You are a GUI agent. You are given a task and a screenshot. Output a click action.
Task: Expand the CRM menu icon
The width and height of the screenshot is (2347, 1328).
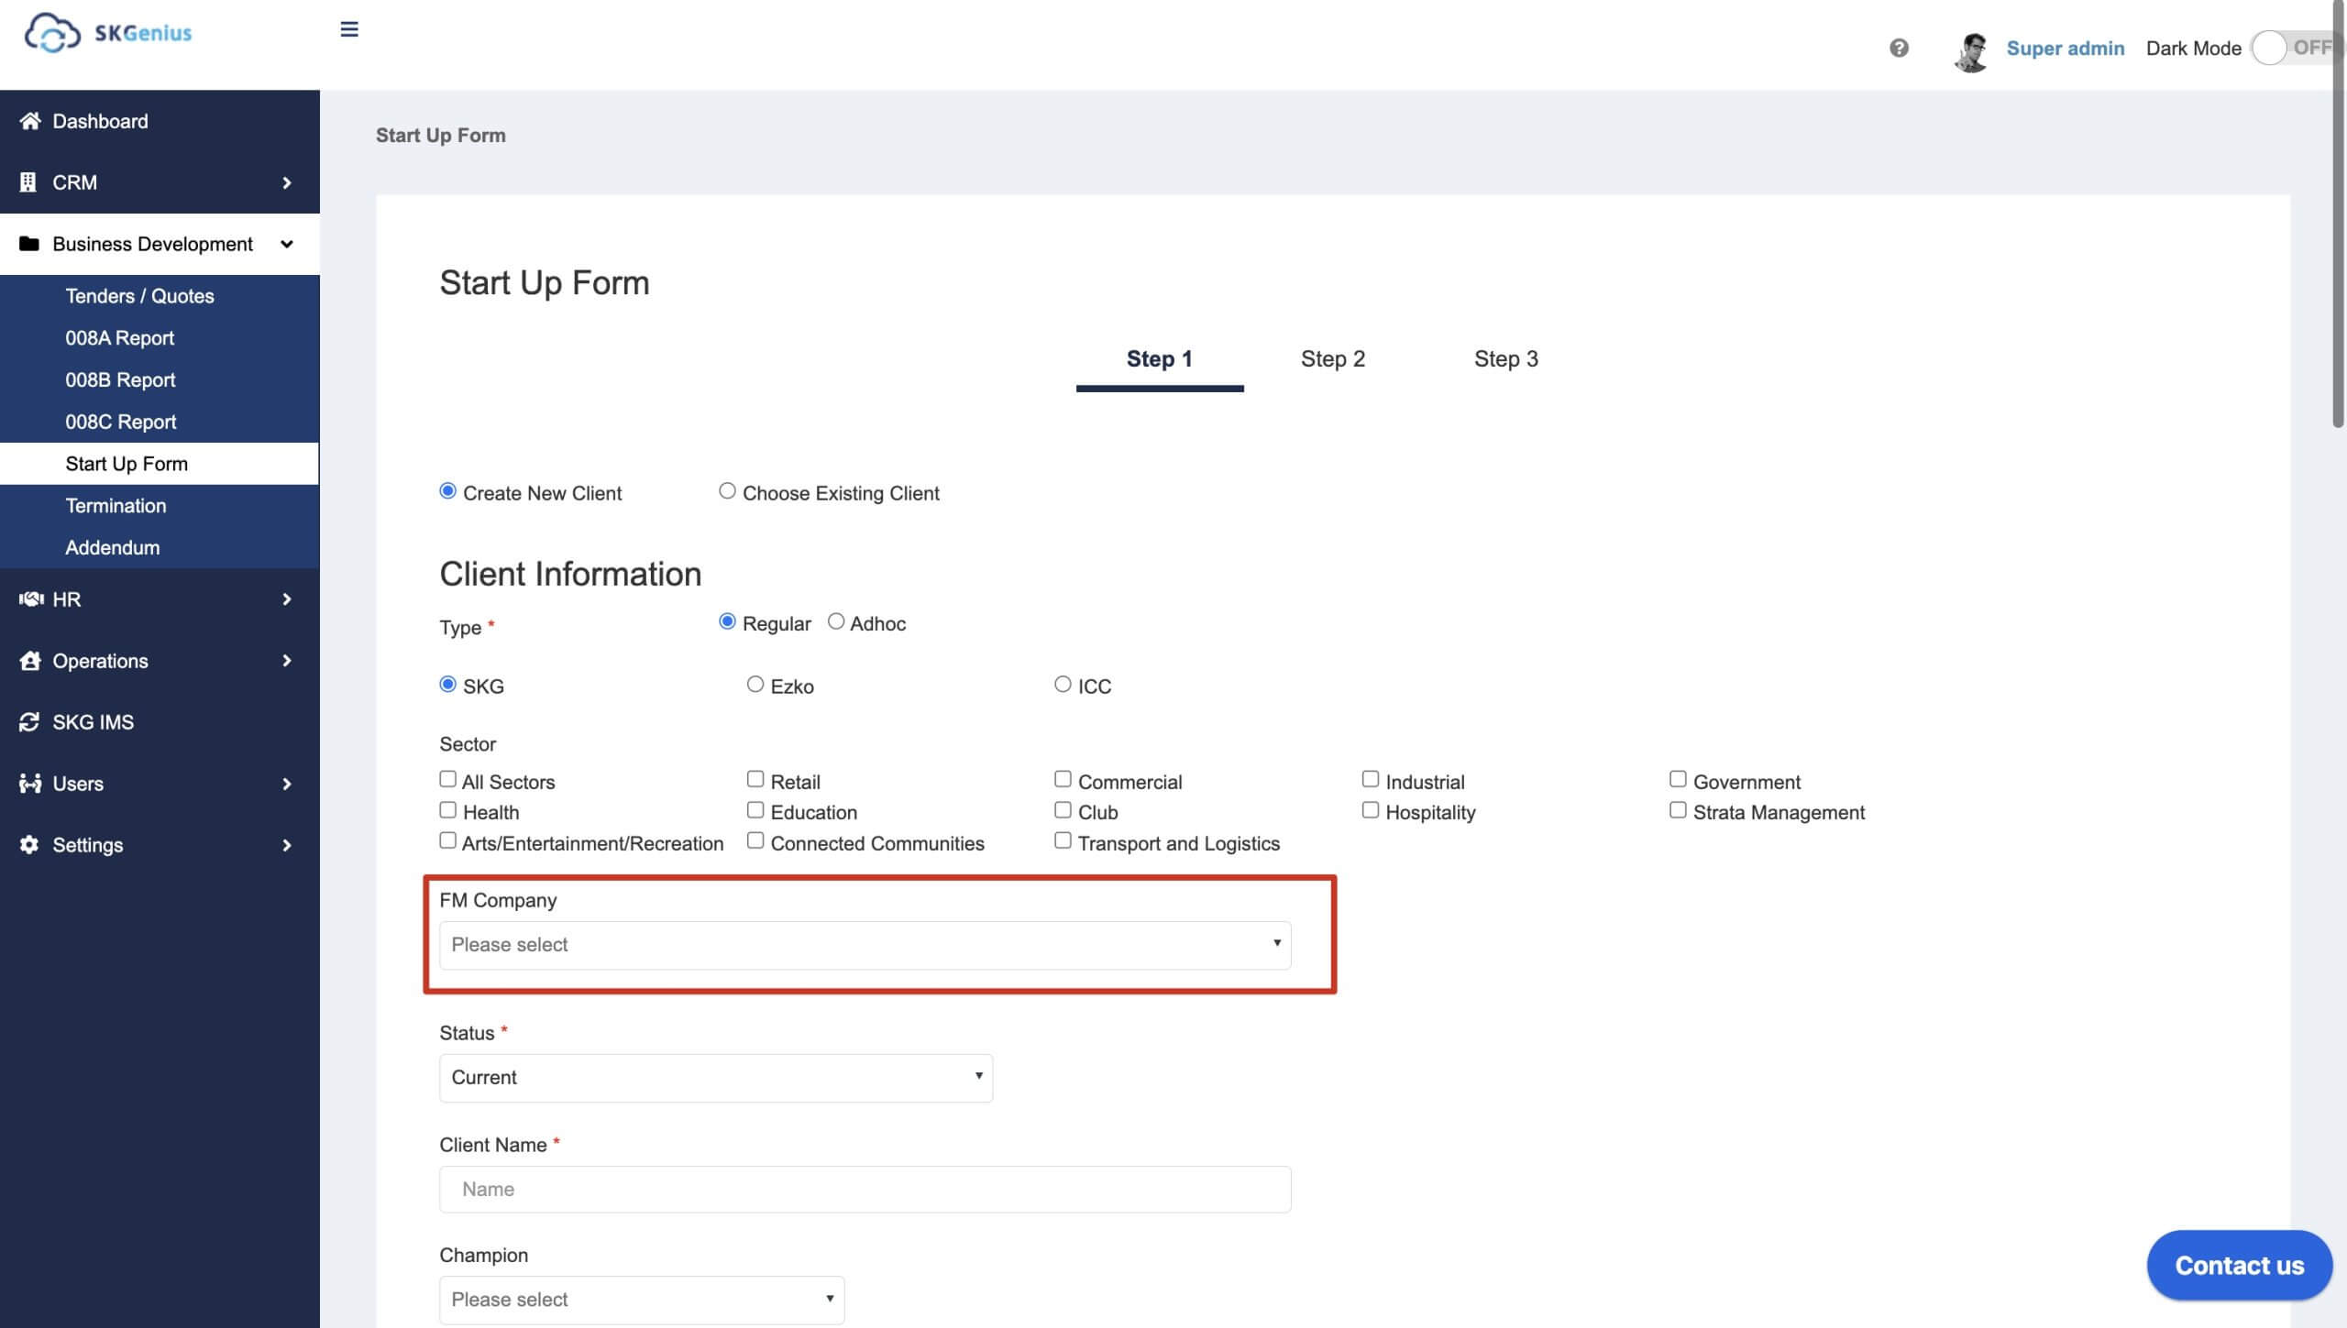tap(287, 182)
